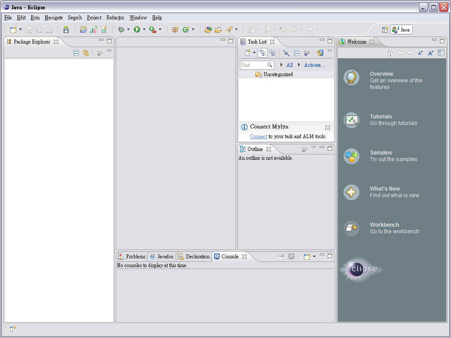
Task: Open the Window menu
Action: tap(138, 18)
